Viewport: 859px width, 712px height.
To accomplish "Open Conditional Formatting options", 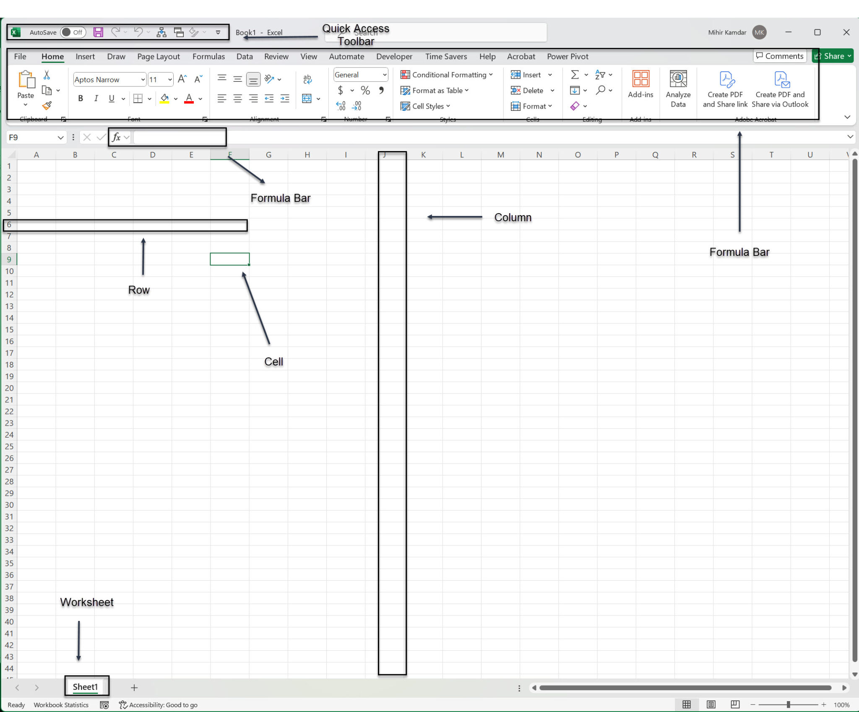I will (447, 75).
